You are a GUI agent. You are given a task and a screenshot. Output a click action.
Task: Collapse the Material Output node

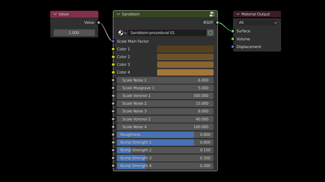[238, 14]
